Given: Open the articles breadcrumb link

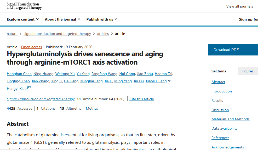Looking at the screenshot, I should point(103,34).
